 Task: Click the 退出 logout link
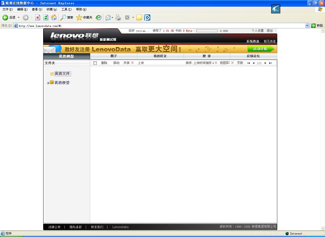pos(270,31)
